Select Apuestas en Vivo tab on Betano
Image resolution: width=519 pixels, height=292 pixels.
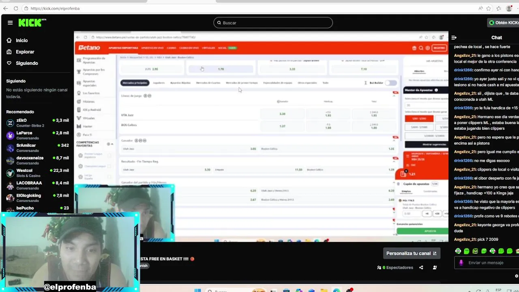(152, 48)
